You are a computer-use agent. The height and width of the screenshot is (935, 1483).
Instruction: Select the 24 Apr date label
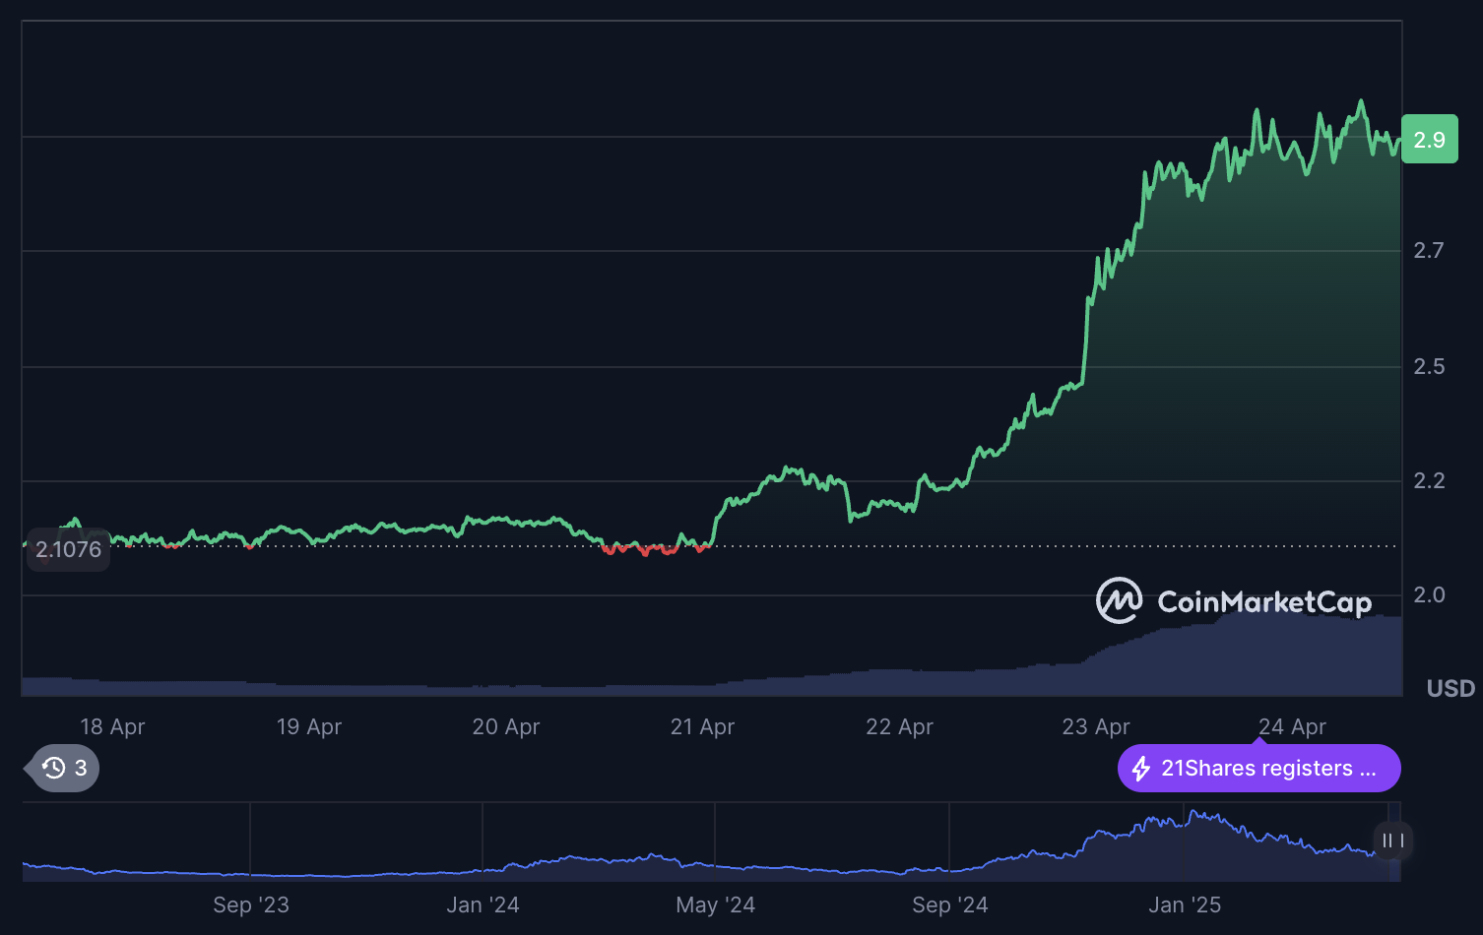click(x=1292, y=726)
